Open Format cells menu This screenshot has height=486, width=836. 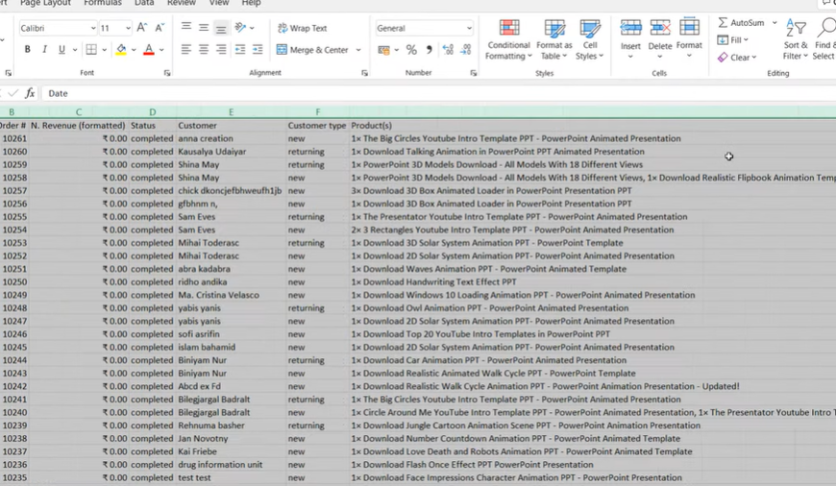(689, 39)
